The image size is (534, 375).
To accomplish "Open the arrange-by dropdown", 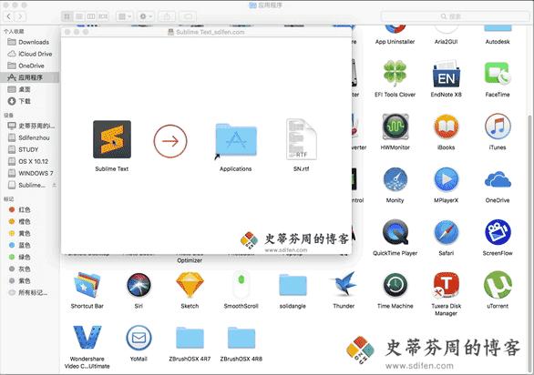I will click(x=124, y=16).
